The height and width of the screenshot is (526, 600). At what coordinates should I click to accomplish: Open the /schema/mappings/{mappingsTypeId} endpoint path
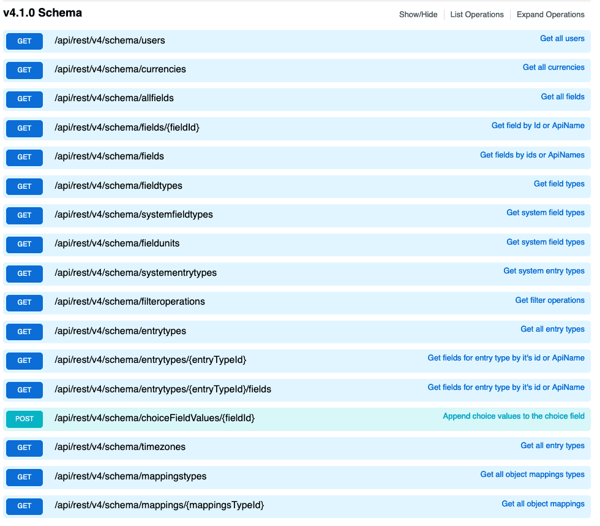click(159, 505)
